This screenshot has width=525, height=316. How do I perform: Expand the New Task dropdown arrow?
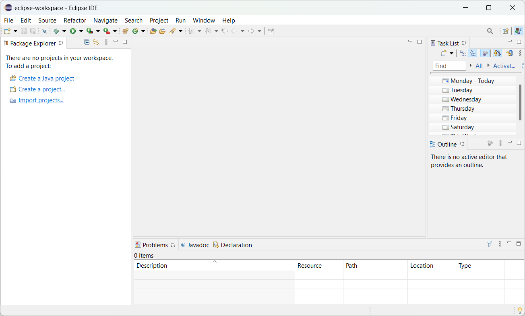(451, 53)
